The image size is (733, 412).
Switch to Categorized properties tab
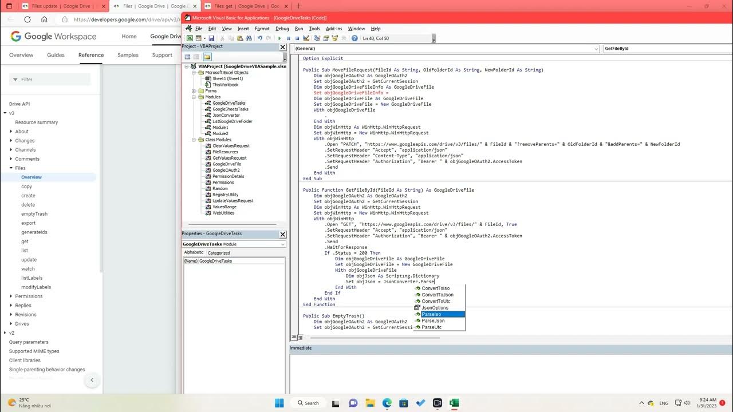pyautogui.click(x=219, y=252)
